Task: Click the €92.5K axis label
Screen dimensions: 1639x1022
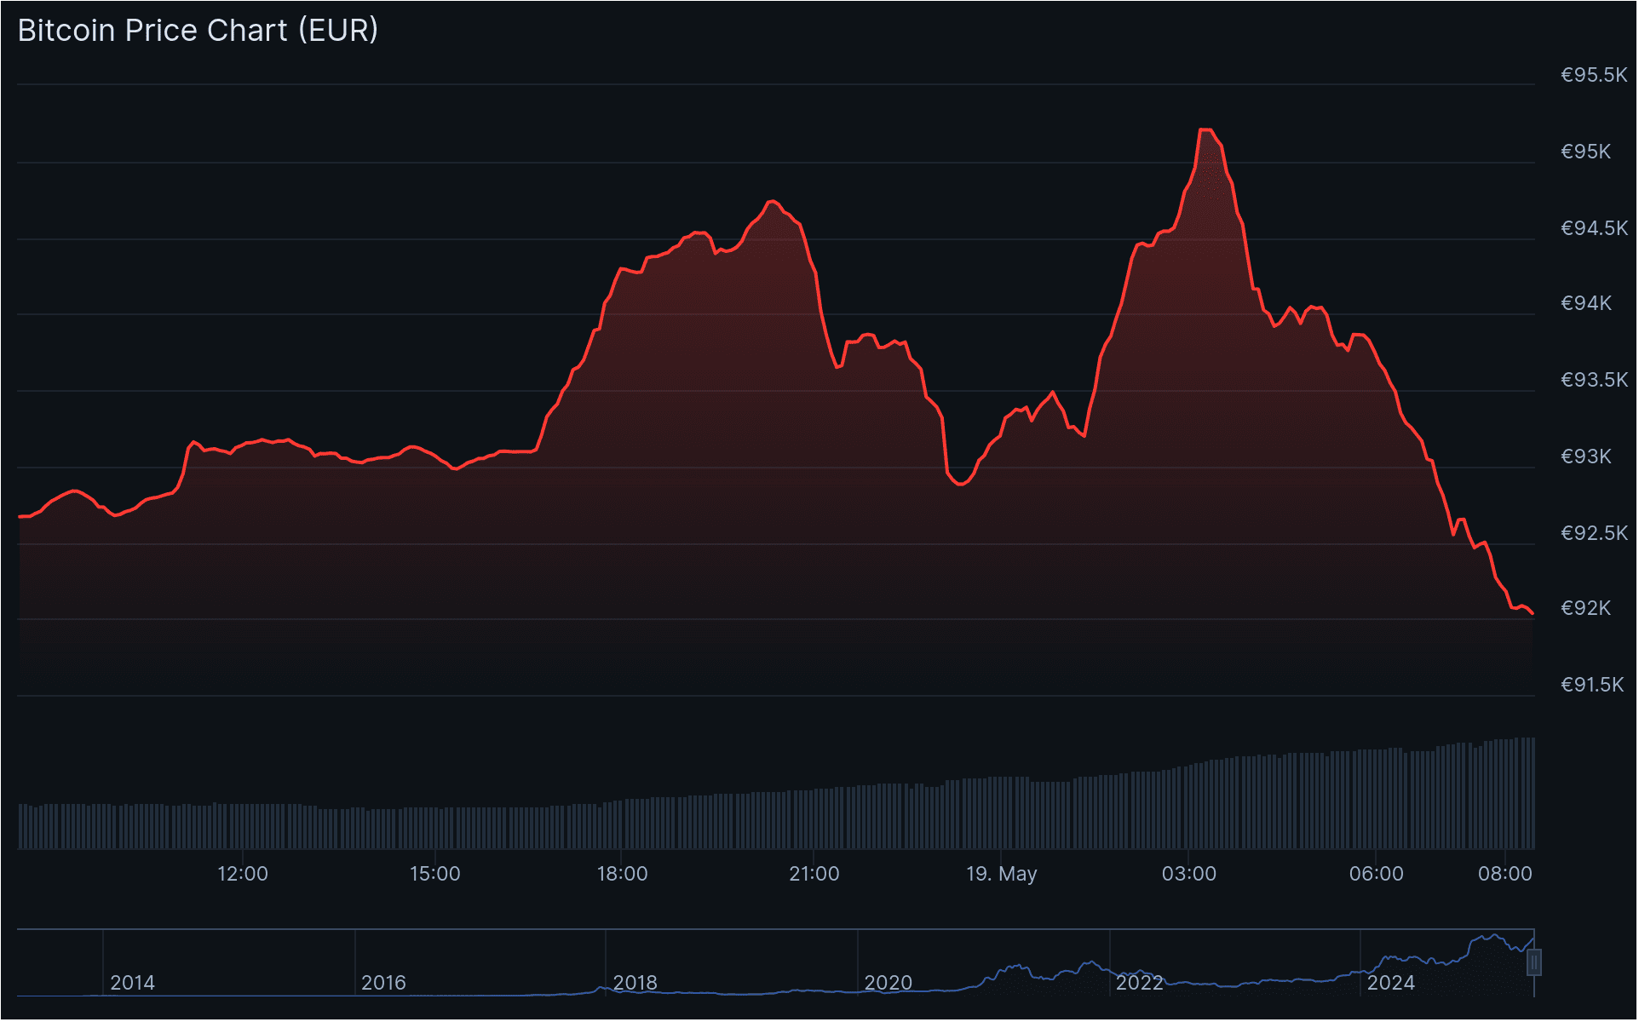Action: tap(1596, 534)
